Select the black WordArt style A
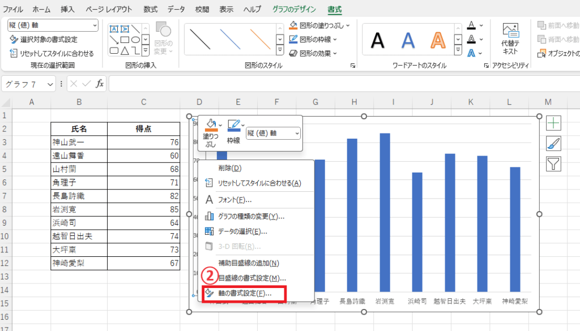Screen dimensions: 580x331 [x=378, y=40]
